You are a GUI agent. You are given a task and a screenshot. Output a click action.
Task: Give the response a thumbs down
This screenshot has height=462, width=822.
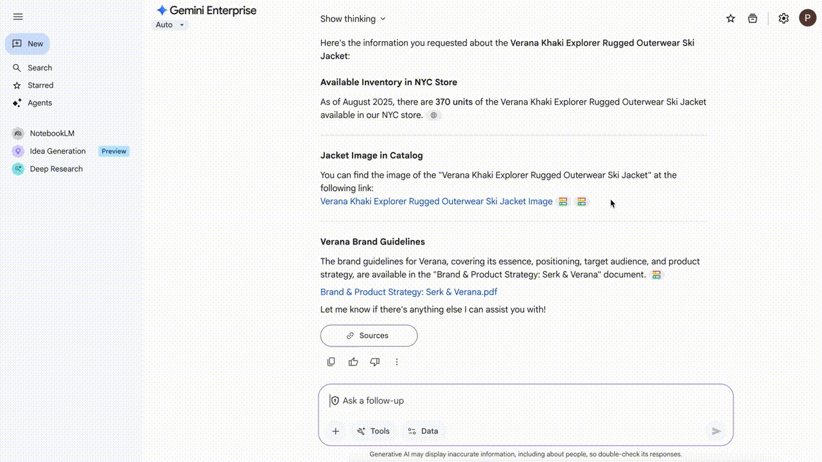pos(375,362)
